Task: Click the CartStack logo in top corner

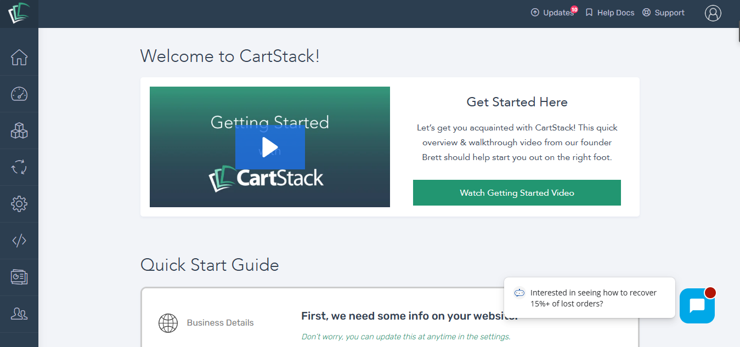Action: coord(19,13)
